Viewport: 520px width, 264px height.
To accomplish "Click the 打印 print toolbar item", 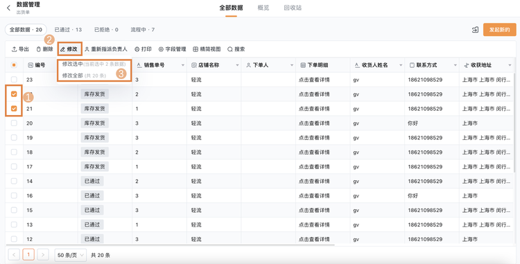I will click(143, 49).
